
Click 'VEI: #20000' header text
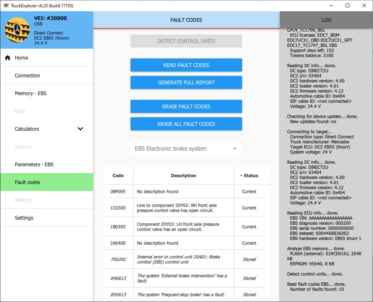coord(51,18)
